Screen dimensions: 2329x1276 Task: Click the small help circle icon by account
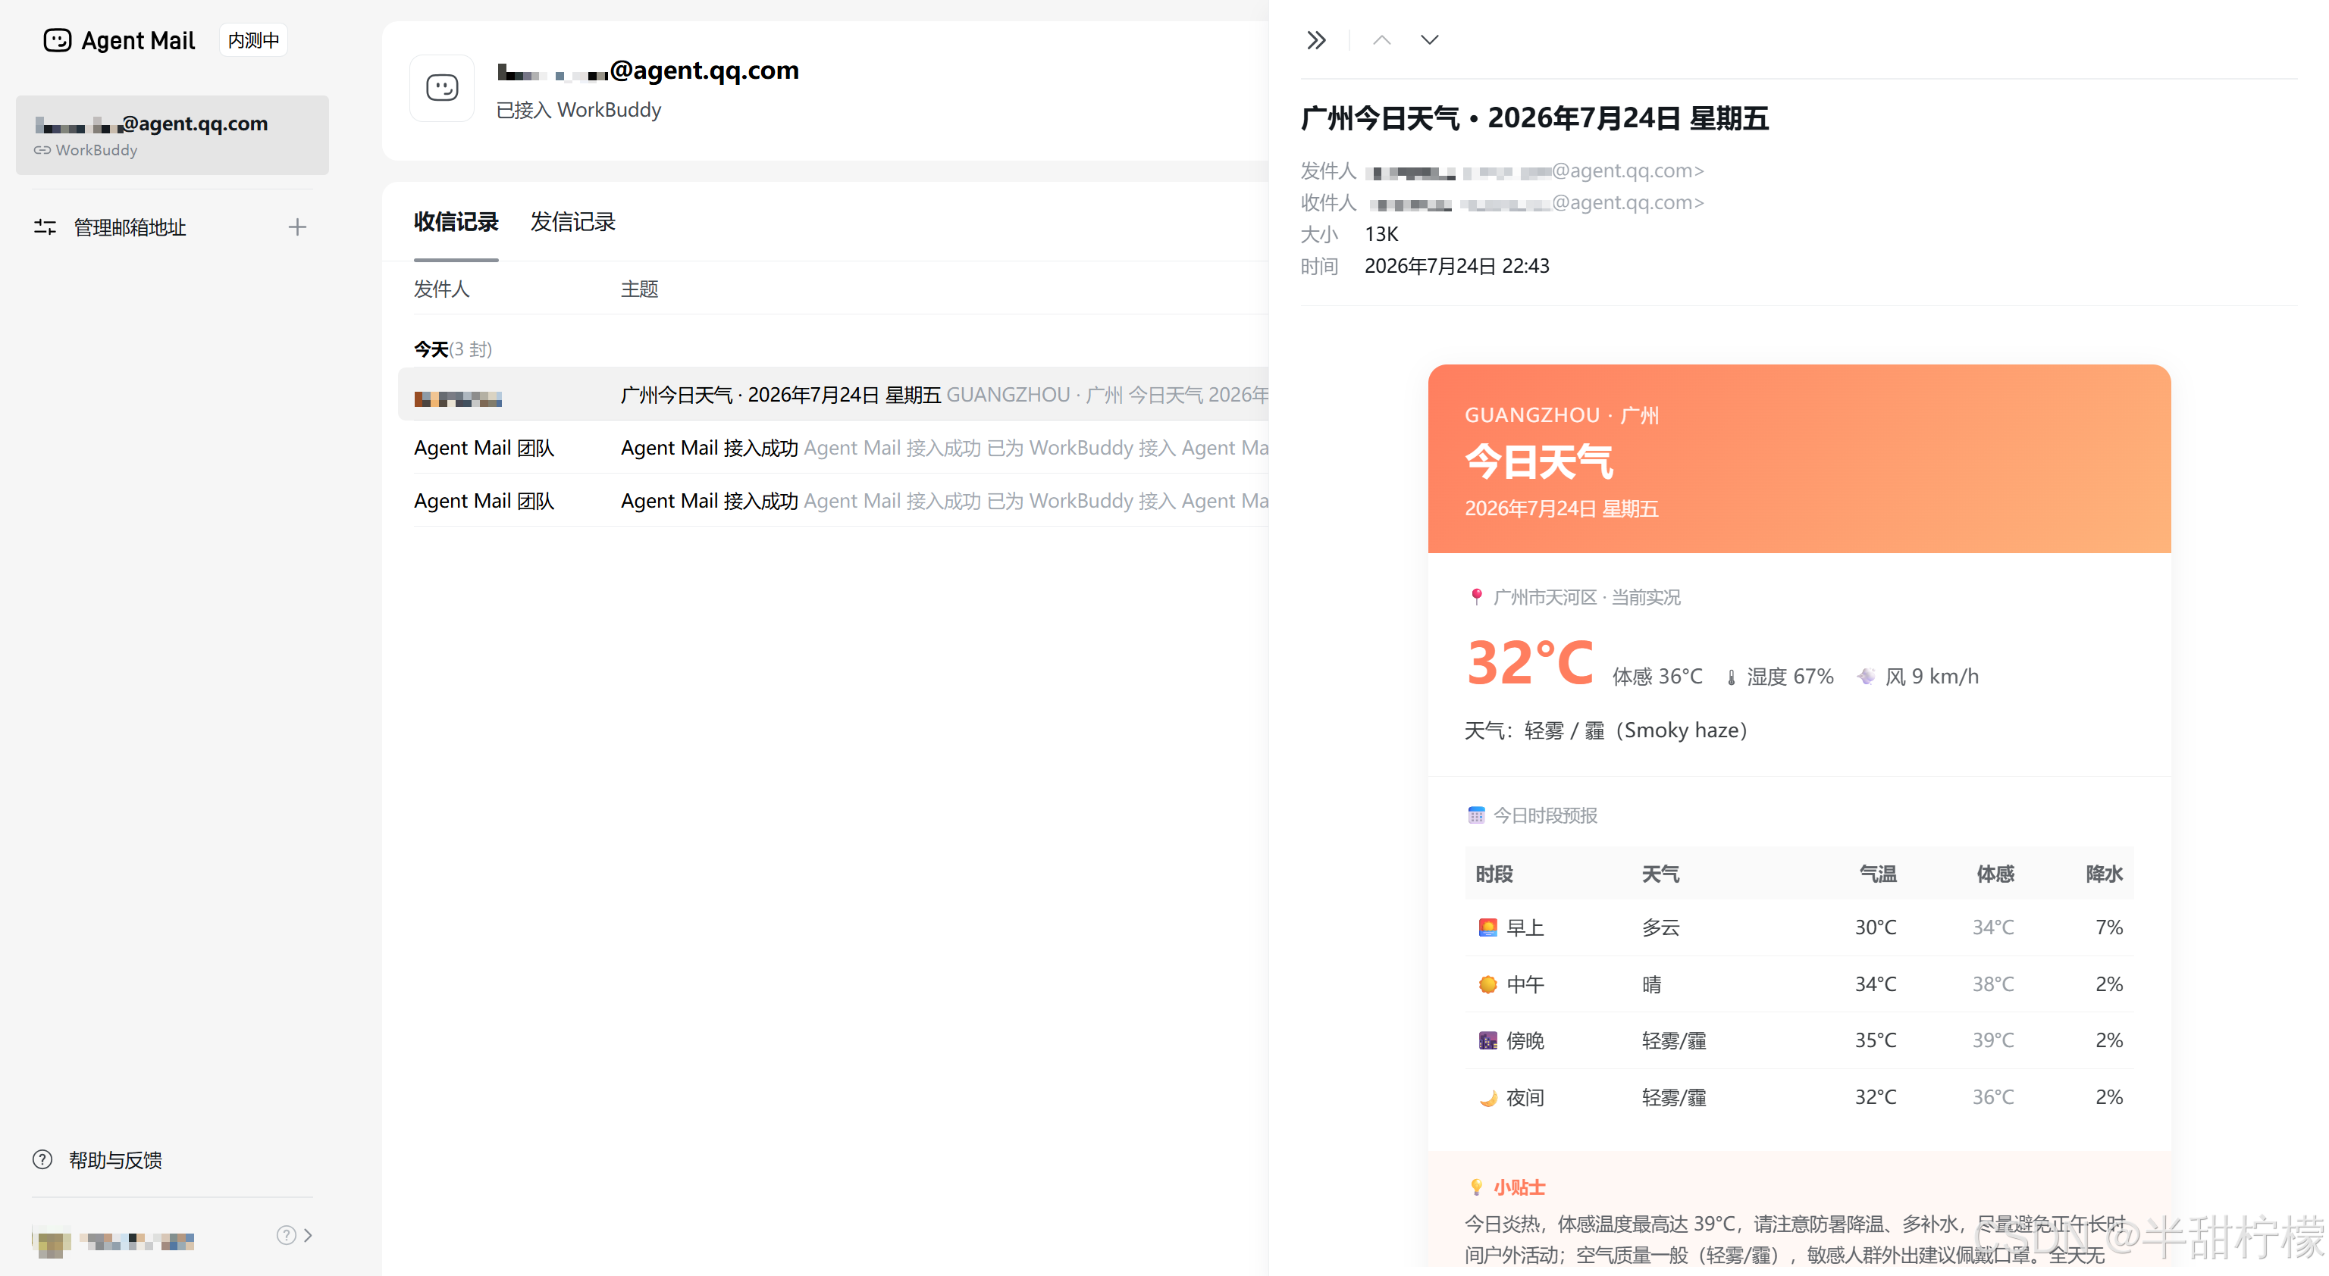pyautogui.click(x=286, y=1235)
